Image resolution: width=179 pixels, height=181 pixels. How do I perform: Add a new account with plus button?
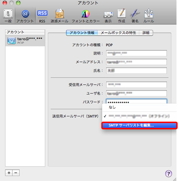[9, 173]
